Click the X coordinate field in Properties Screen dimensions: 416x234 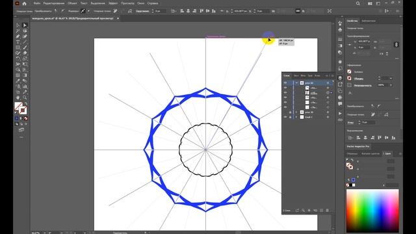(x=363, y=42)
